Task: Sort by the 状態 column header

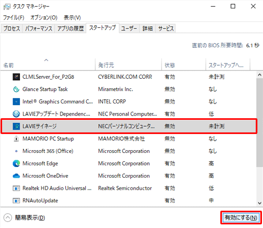Action: (x=184, y=65)
